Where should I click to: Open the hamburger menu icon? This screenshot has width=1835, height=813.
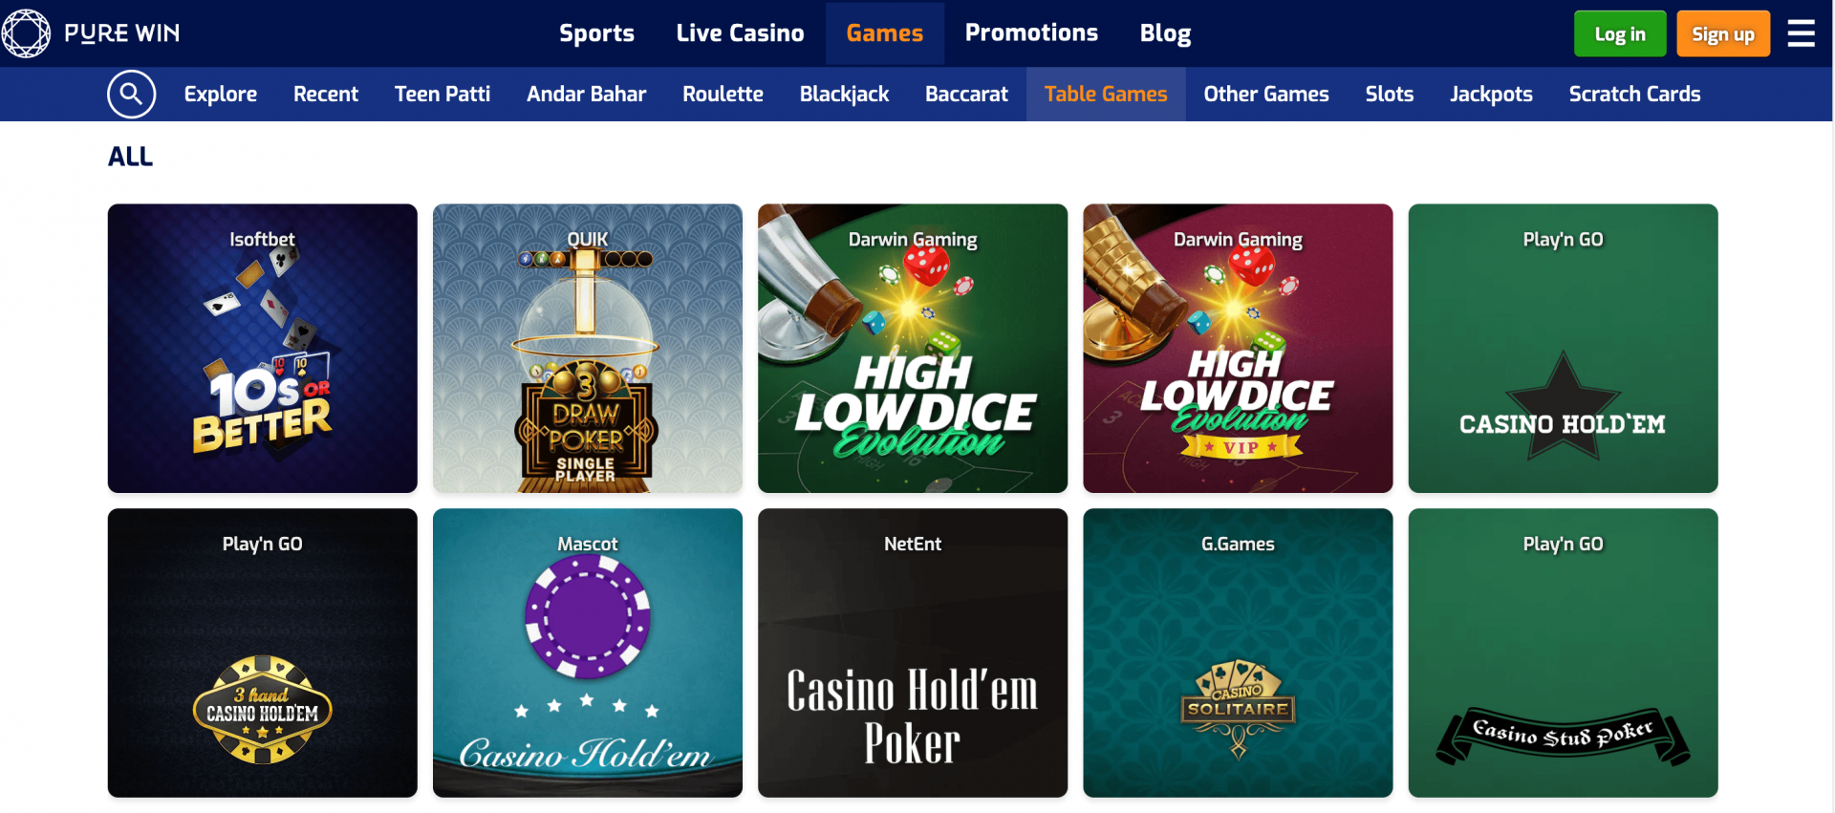pos(1801,33)
